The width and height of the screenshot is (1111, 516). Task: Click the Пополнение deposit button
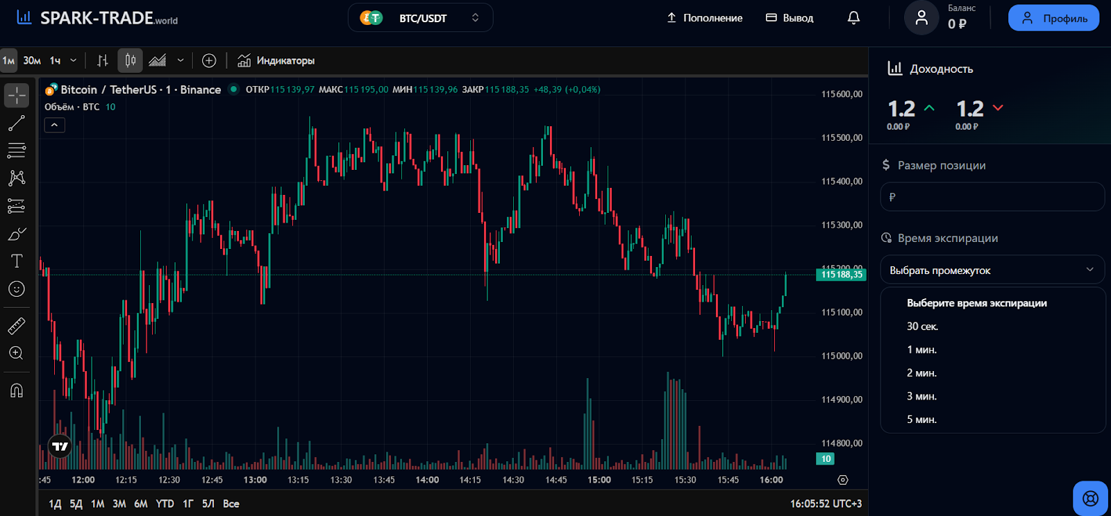[704, 18]
